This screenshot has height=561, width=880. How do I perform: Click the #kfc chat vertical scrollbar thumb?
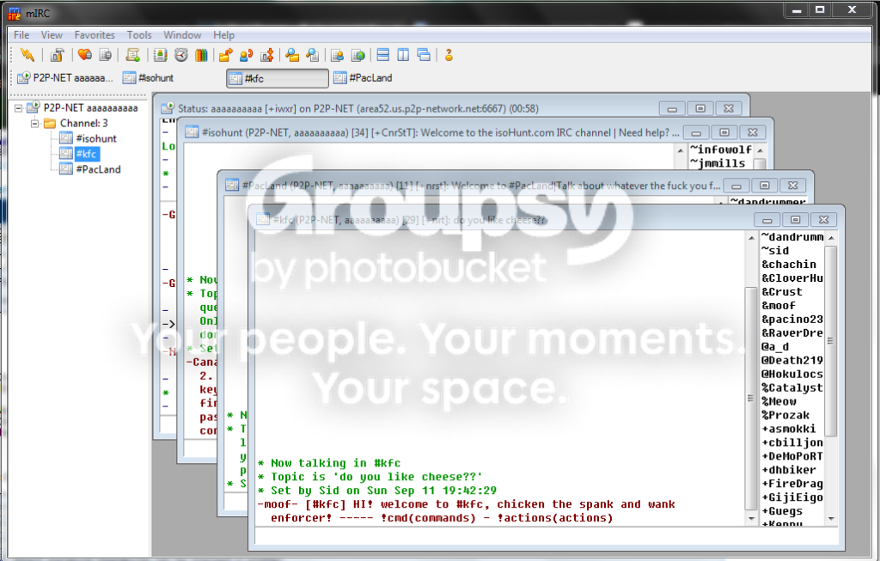click(x=750, y=398)
